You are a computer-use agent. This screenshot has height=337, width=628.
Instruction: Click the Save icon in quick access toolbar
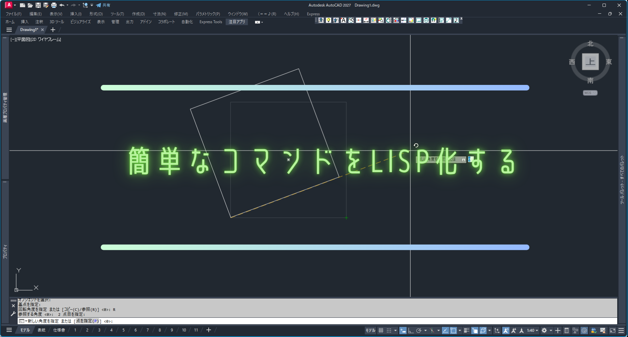pos(38,5)
